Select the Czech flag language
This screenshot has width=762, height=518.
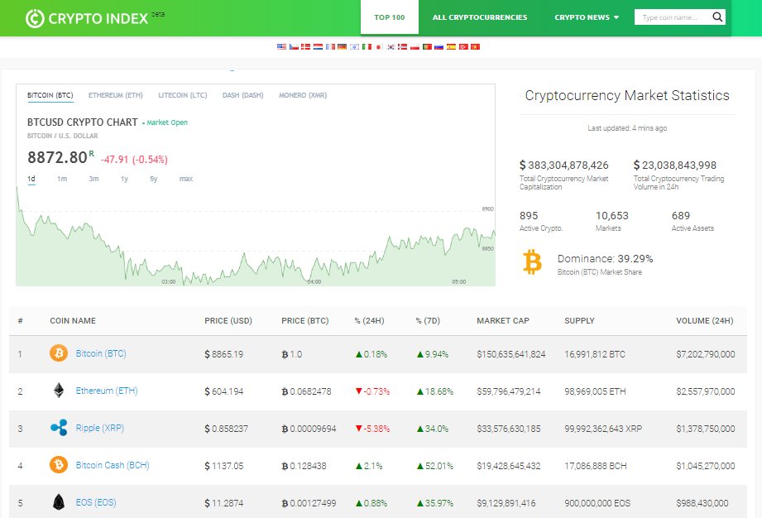coord(294,46)
